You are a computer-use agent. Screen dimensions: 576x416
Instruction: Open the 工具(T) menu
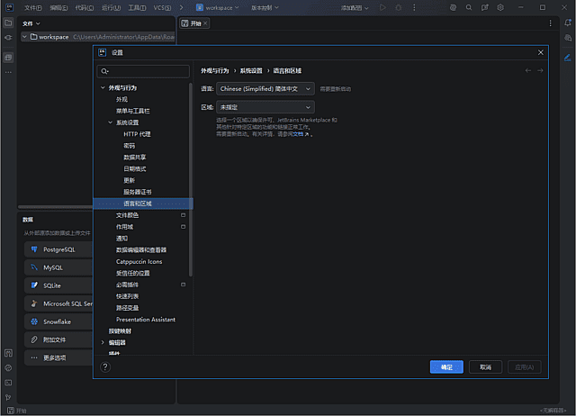pyautogui.click(x=137, y=7)
